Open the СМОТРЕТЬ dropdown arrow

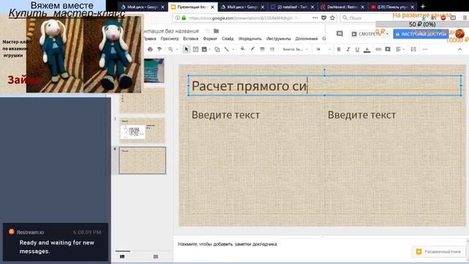[x=388, y=34]
